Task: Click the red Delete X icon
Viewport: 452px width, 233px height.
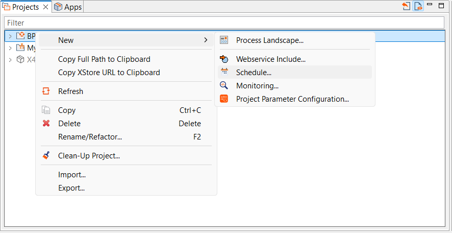Action: point(46,124)
